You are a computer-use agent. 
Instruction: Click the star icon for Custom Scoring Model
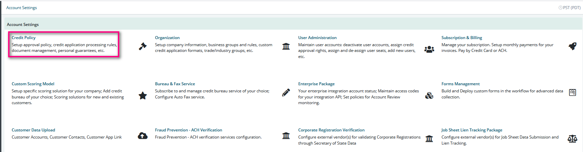pyautogui.click(x=143, y=96)
